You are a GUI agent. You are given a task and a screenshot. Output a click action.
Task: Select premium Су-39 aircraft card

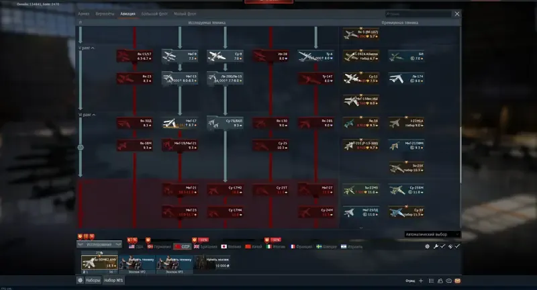point(406,212)
